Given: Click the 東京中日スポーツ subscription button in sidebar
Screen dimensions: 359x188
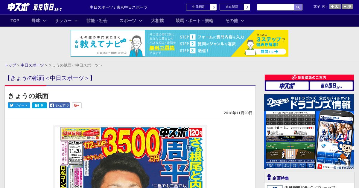Looking at the screenshot, I should point(331,86).
